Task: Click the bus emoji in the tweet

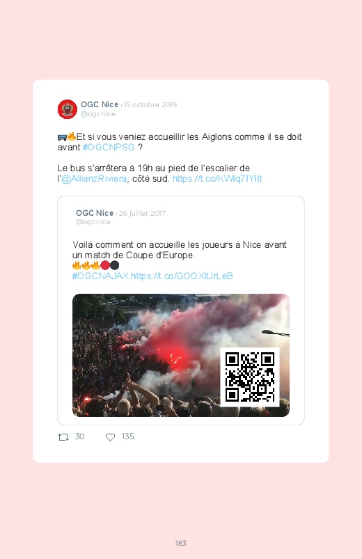Action: (62, 137)
